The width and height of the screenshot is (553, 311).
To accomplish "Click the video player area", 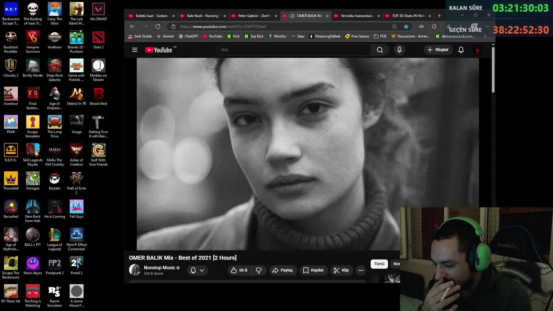I will tap(308, 154).
